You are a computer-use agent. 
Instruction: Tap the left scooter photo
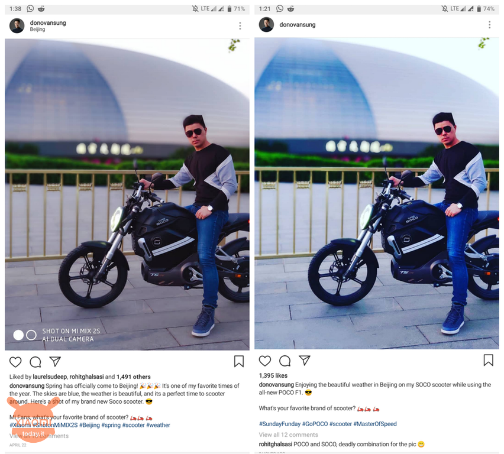(x=127, y=194)
